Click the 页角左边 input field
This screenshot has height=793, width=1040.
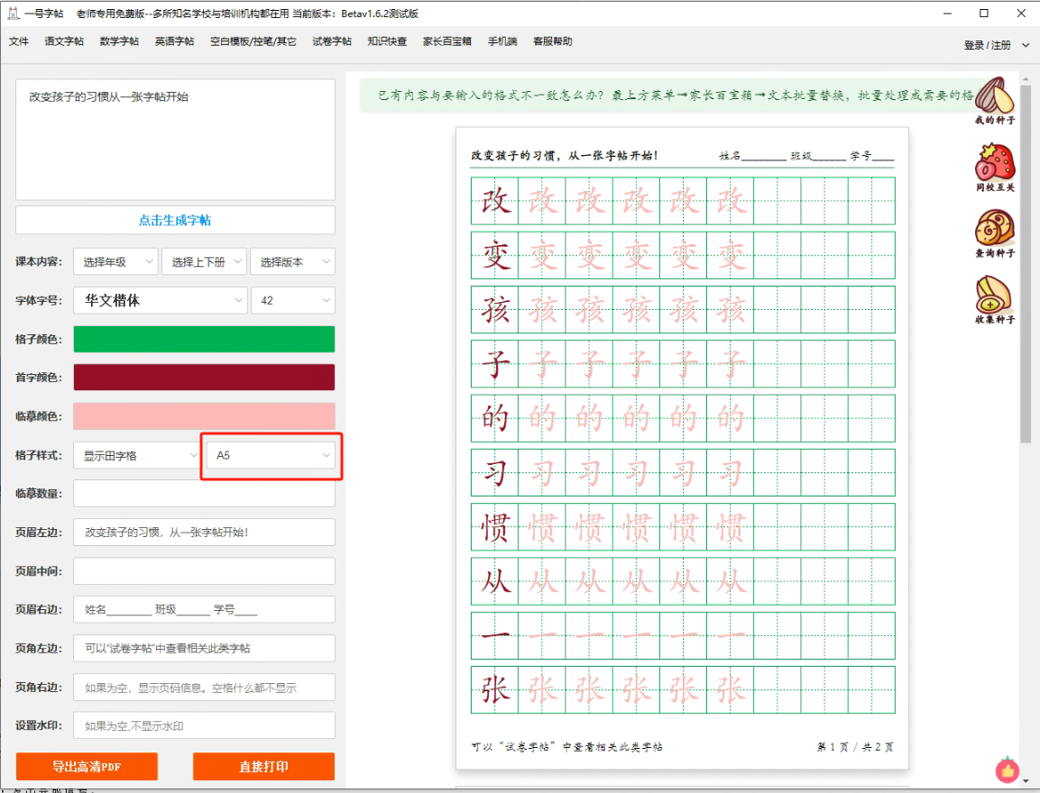click(x=204, y=648)
